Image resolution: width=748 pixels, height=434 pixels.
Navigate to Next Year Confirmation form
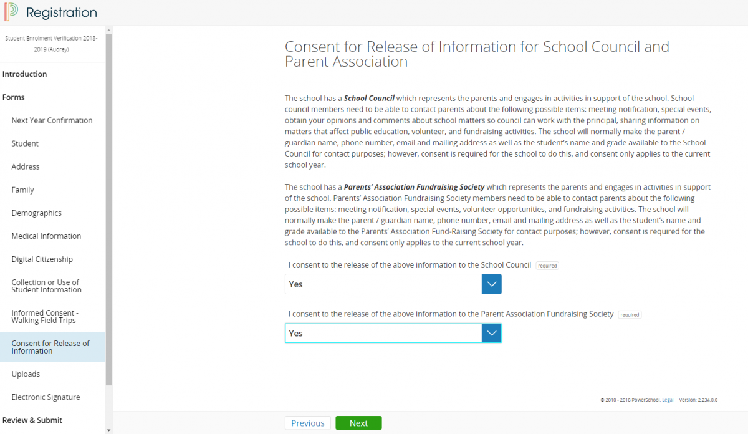coord(52,120)
